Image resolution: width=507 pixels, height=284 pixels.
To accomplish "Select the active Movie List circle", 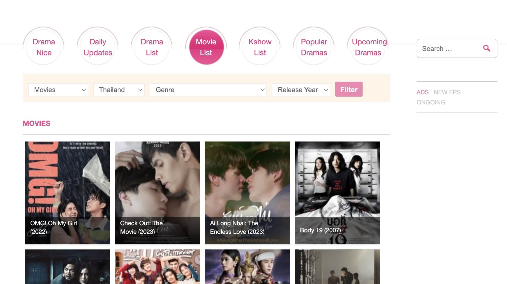I will tap(206, 47).
